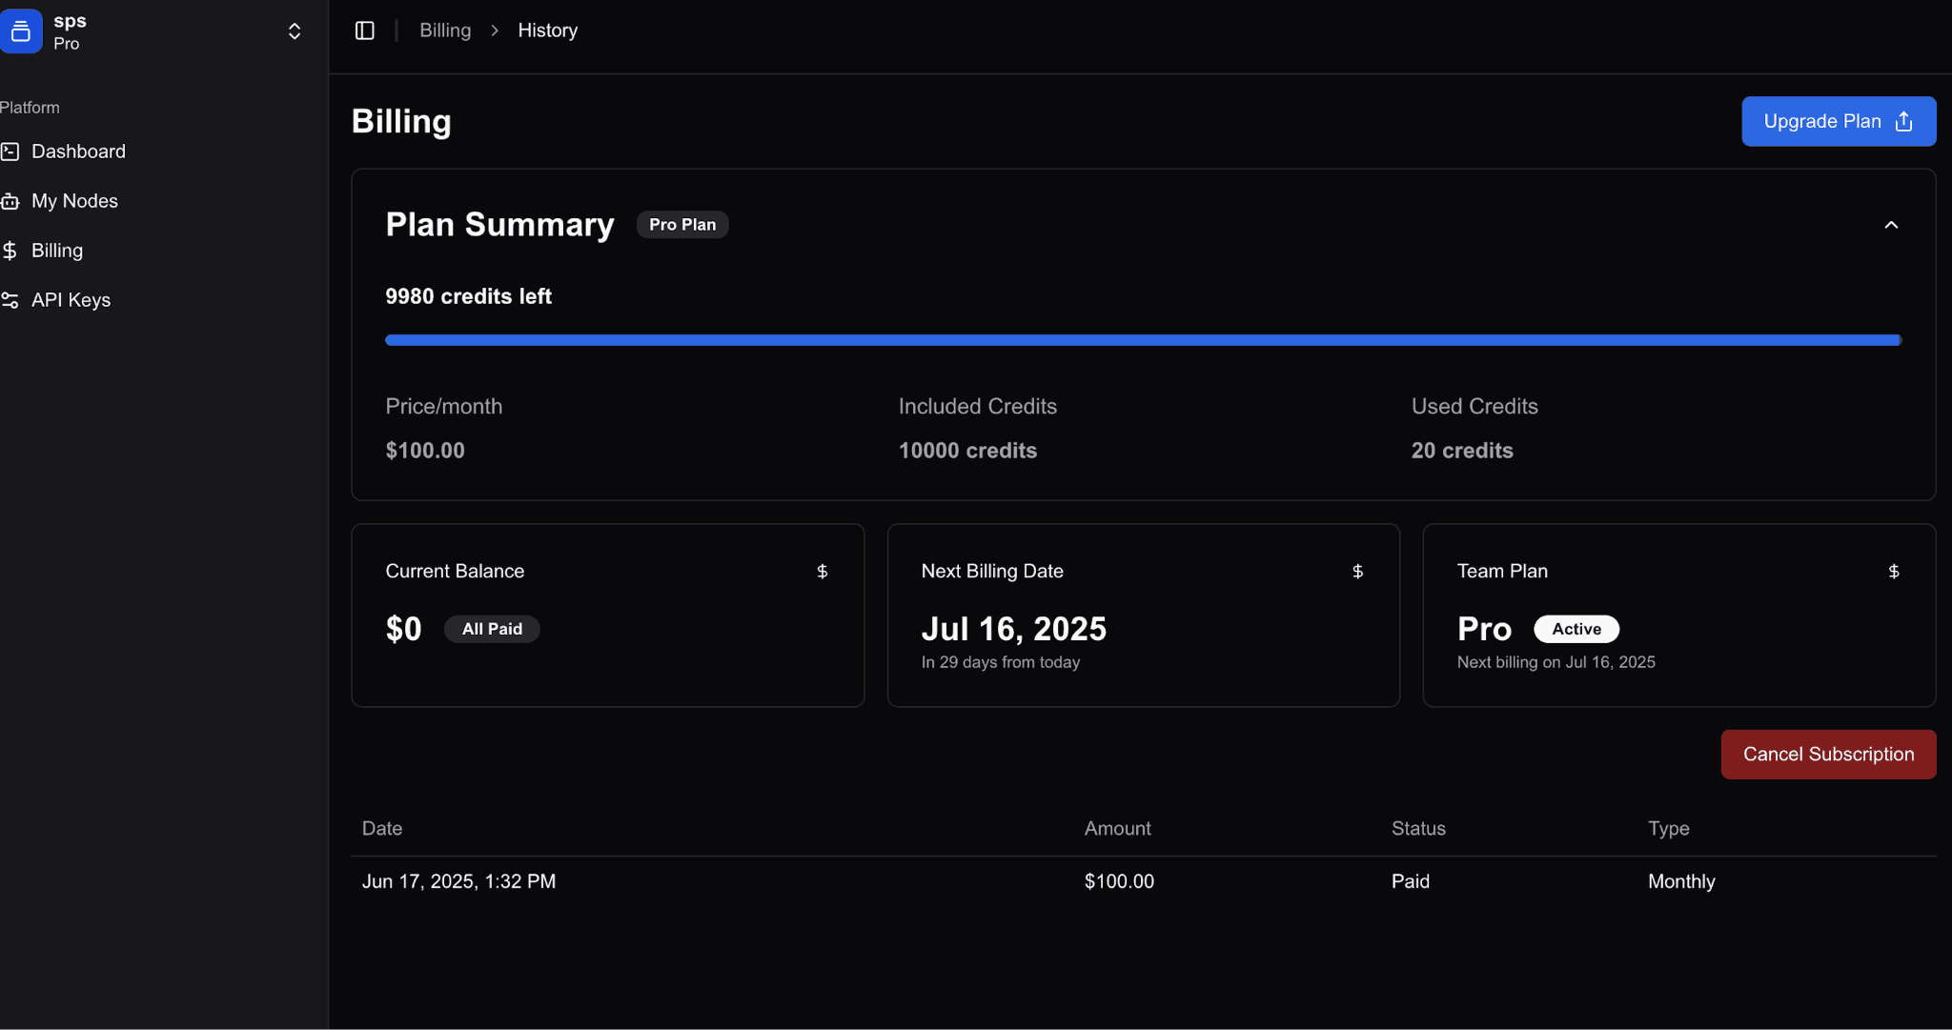This screenshot has height=1030, width=1952.
Task: Click the Dashboard terminal icon
Action: (x=10, y=151)
